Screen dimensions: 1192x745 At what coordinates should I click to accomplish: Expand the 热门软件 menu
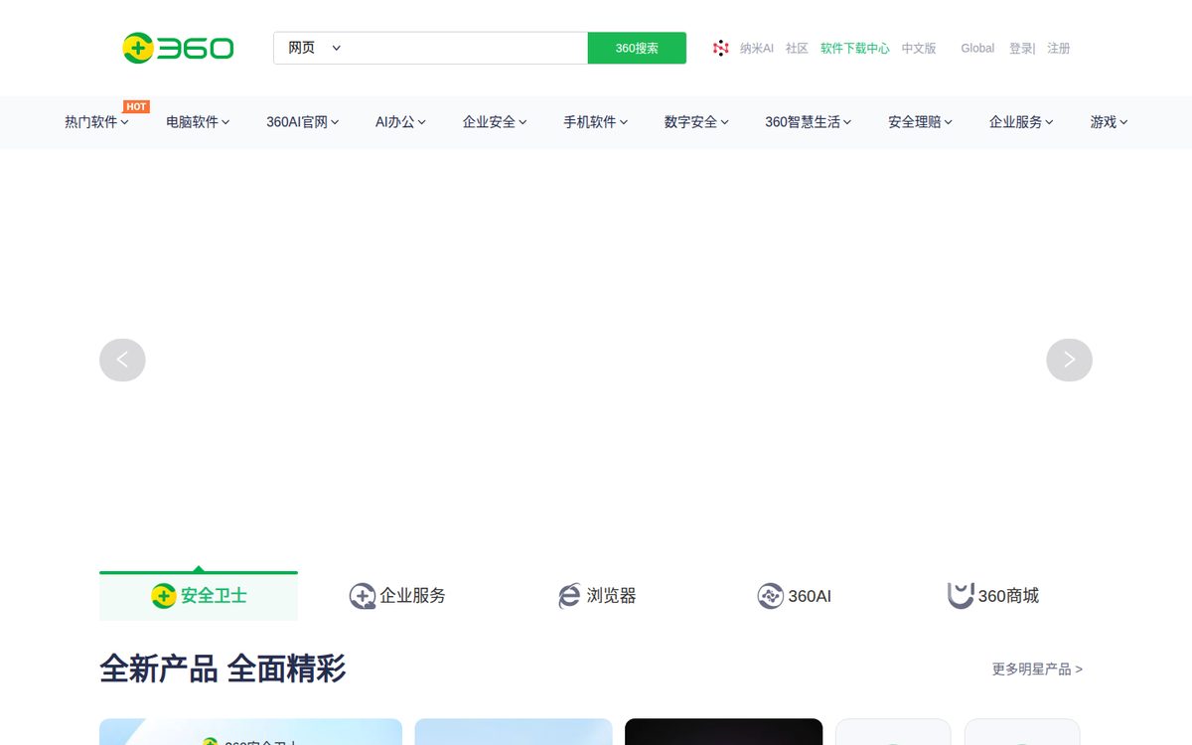96,122
